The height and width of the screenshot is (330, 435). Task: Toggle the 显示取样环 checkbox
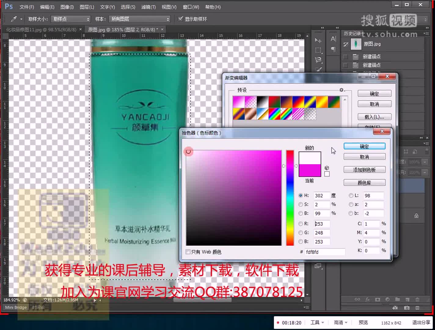coord(181,19)
